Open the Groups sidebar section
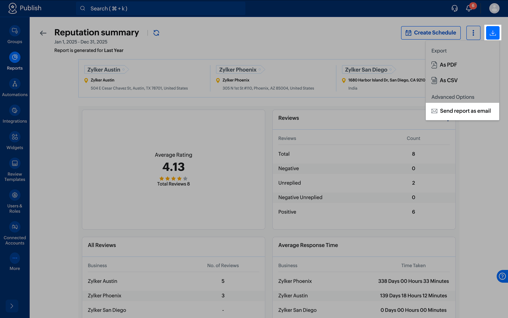508x318 pixels. click(x=15, y=35)
